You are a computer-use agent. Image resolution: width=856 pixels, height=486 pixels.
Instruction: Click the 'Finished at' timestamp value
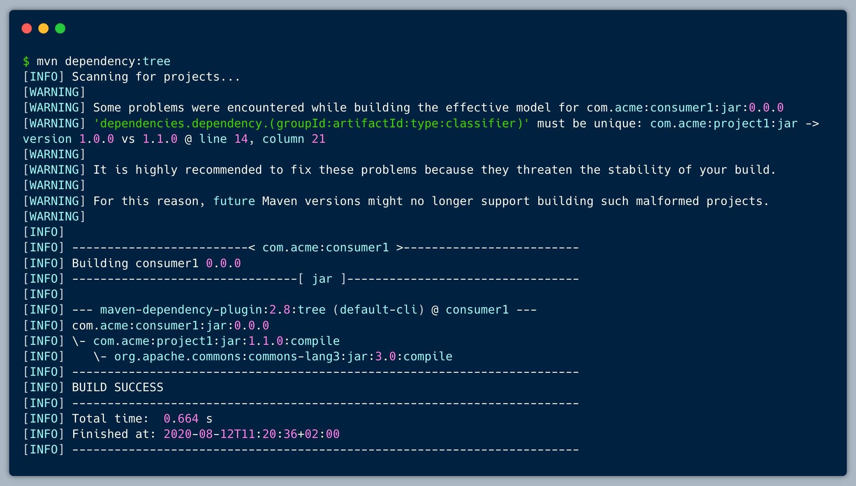click(x=251, y=434)
